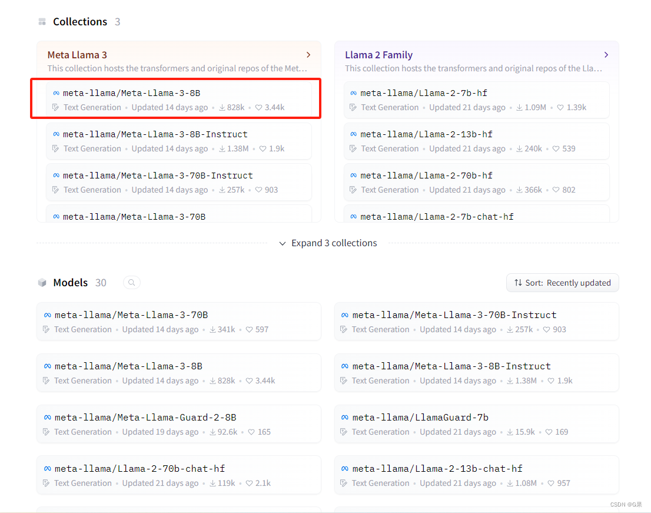Screen dimensions: 651x513
Task: Open the Llama-2-13b-chat-hf model
Action: click(477, 475)
